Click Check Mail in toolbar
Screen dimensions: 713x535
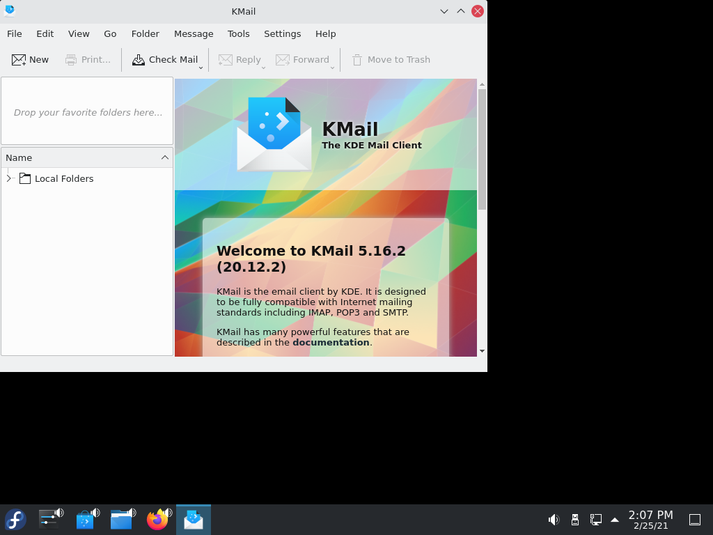[164, 60]
